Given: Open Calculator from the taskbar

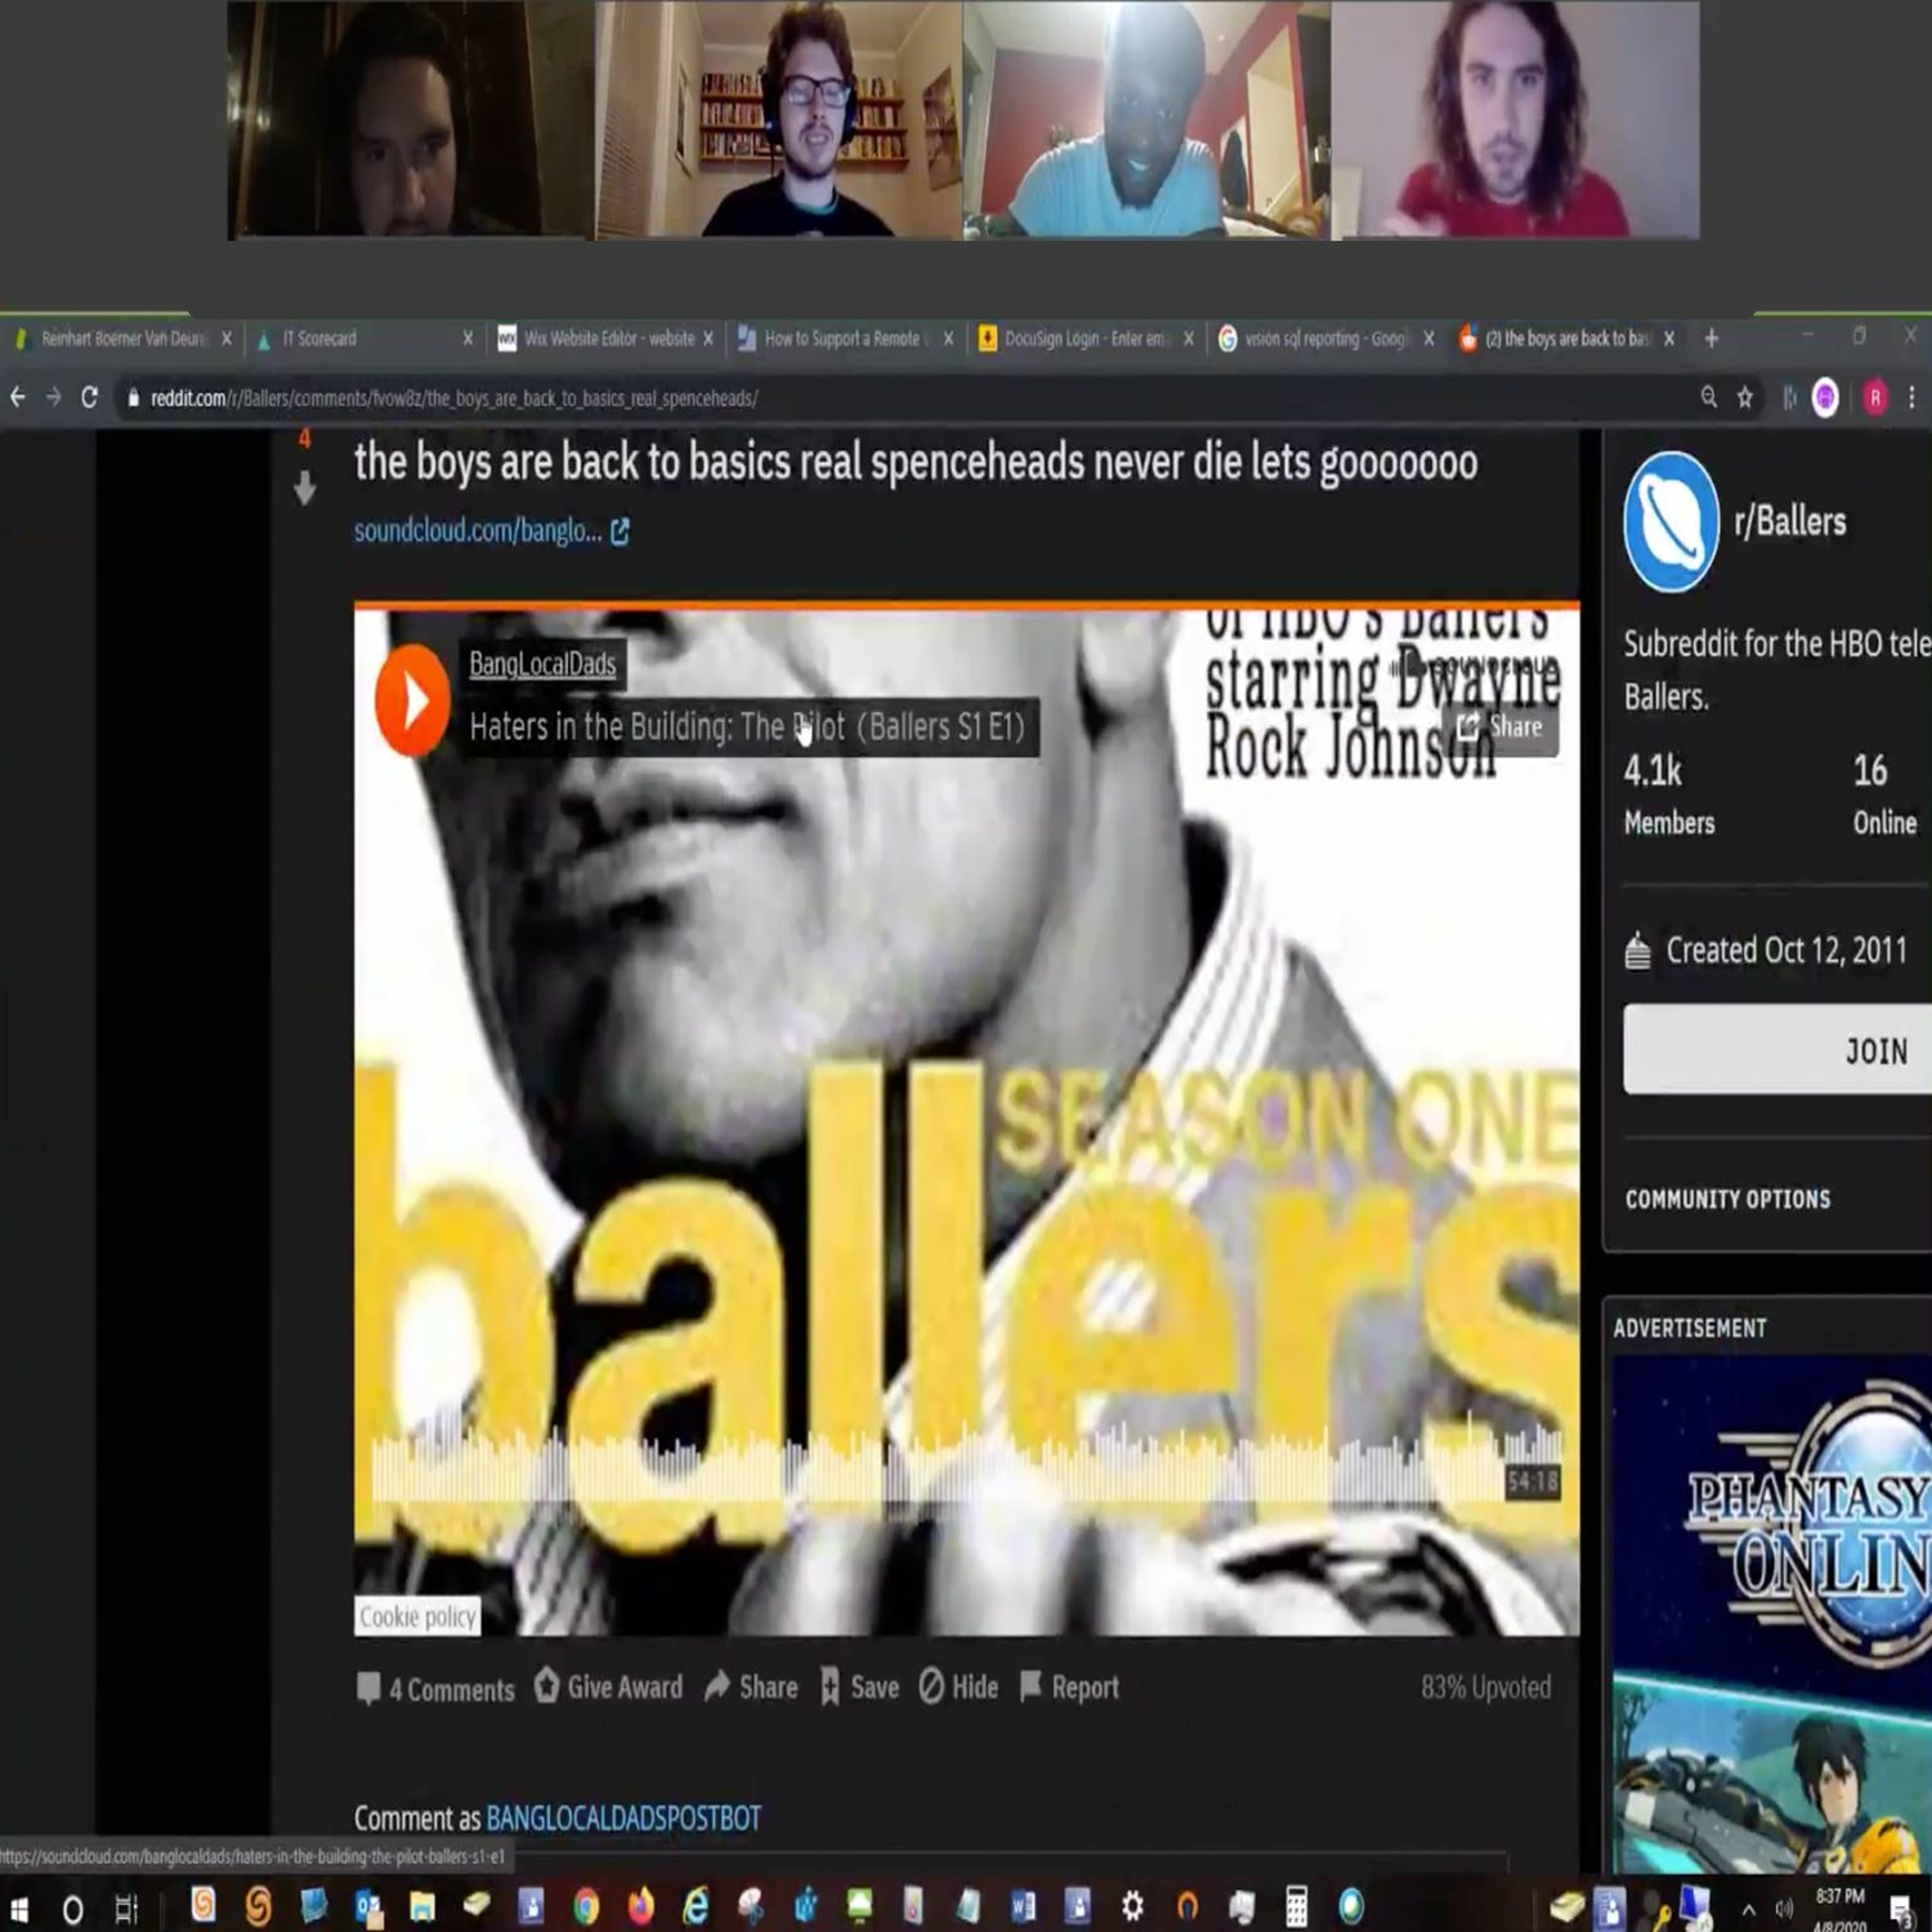Looking at the screenshot, I should coord(1296,1907).
